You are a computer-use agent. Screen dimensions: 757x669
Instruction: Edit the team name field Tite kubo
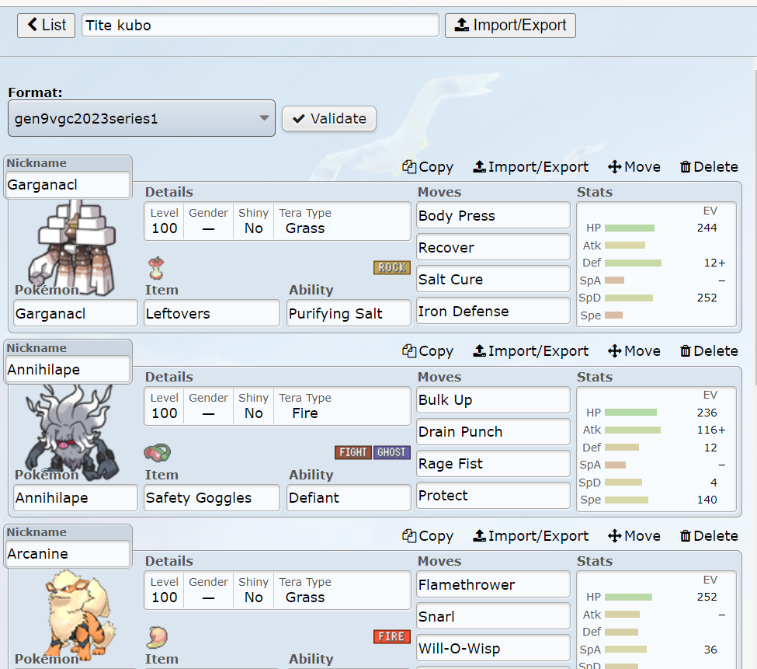click(x=260, y=25)
